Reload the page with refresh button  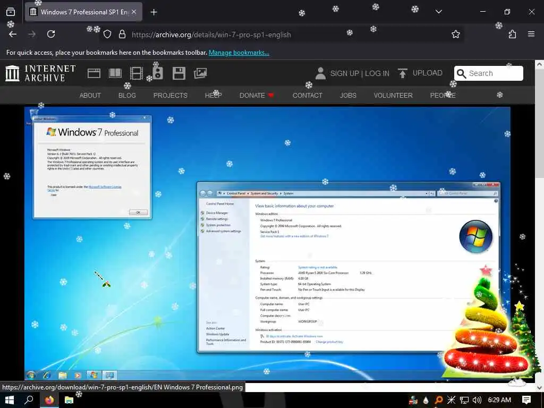pos(51,34)
